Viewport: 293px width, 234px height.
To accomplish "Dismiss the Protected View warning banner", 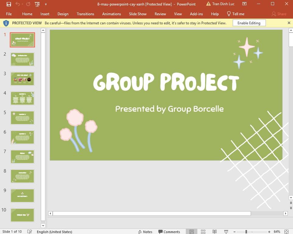I will tap(289, 23).
